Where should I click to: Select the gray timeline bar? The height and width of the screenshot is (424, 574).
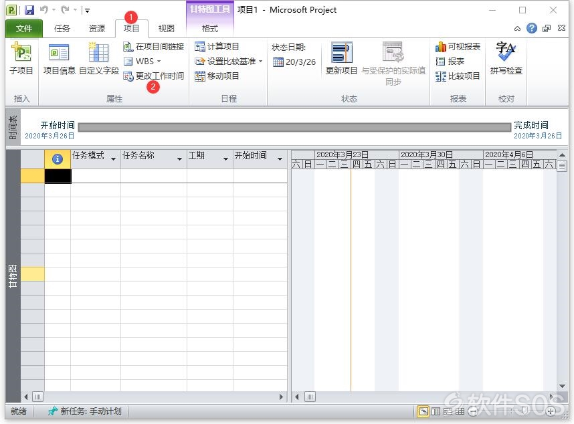[x=294, y=127]
